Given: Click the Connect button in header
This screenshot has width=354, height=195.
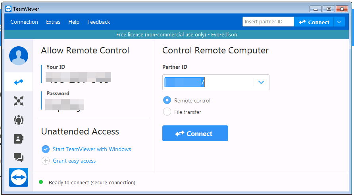Looking at the screenshot, I should point(314,22).
